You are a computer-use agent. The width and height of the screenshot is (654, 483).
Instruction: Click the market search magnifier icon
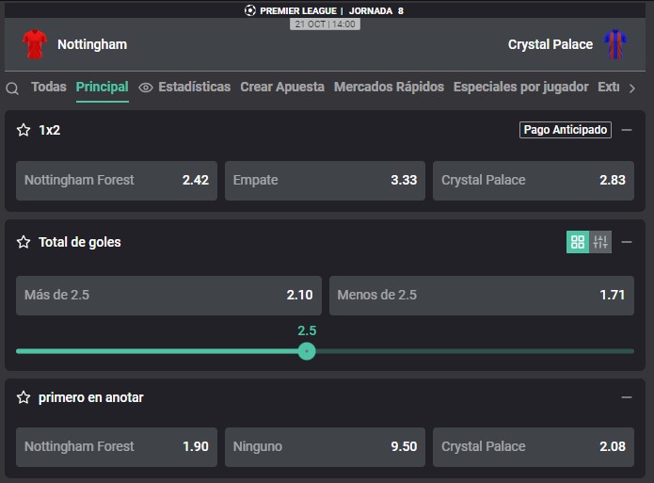click(12, 89)
